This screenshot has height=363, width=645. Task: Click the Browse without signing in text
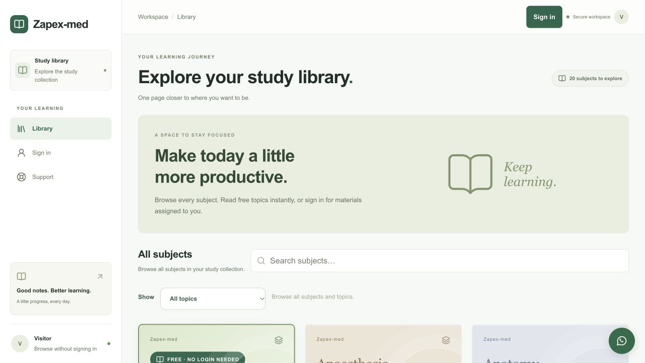pos(66,349)
